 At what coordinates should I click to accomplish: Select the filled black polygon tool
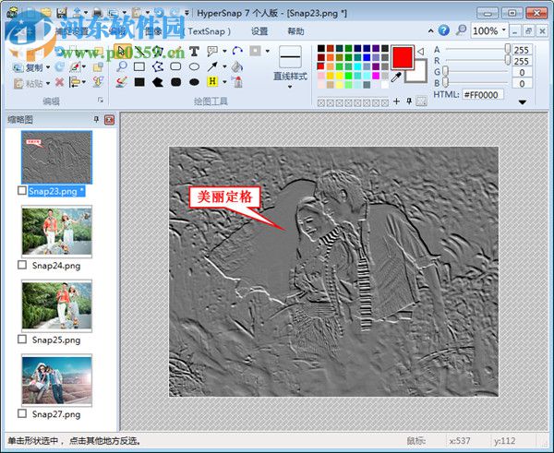[158, 82]
